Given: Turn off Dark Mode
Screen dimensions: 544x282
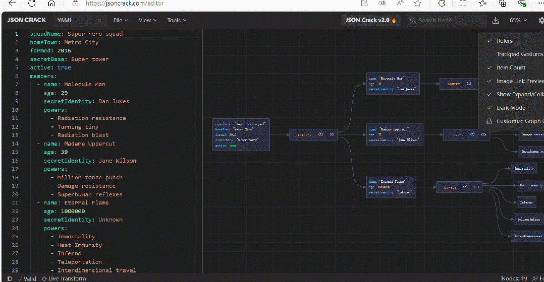Looking at the screenshot, I should click(510, 108).
